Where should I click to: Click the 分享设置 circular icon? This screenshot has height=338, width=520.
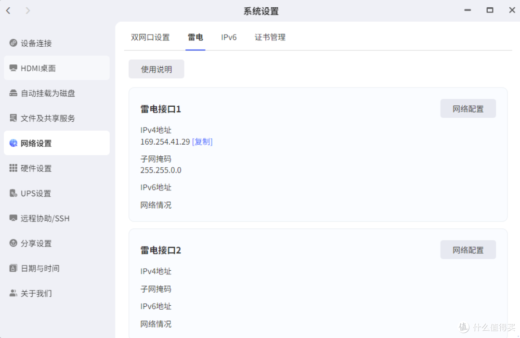(x=13, y=243)
